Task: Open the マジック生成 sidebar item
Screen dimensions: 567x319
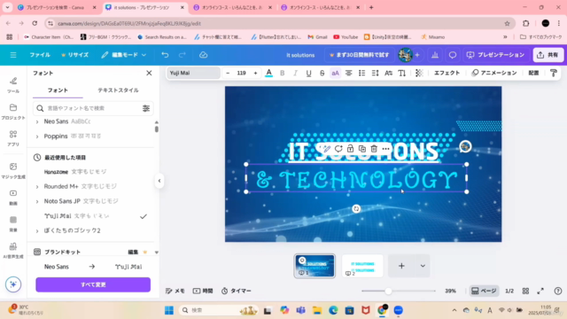Action: coord(13,171)
